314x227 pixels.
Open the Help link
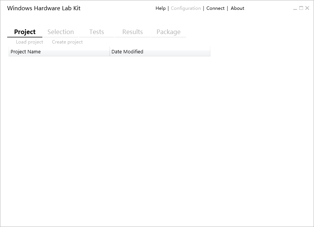160,8
